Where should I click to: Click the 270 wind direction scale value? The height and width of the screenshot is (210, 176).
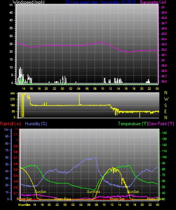pyautogui.click(x=12, y=100)
